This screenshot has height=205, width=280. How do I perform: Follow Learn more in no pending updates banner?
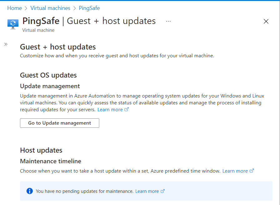147,191
